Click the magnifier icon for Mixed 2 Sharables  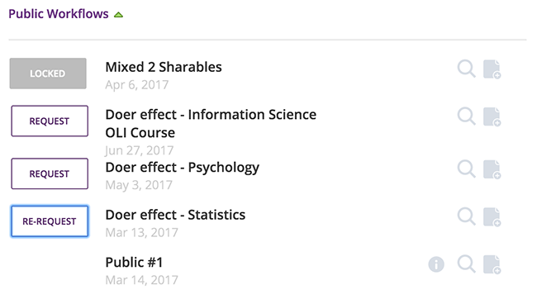click(x=467, y=69)
